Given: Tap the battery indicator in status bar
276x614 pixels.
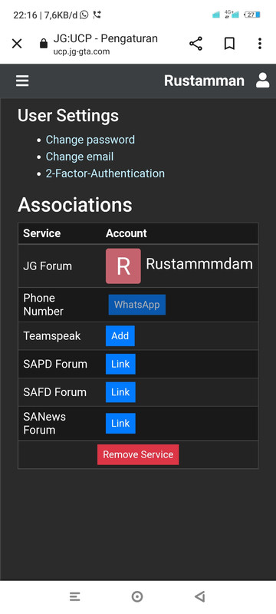Looking at the screenshot, I should [251, 15].
